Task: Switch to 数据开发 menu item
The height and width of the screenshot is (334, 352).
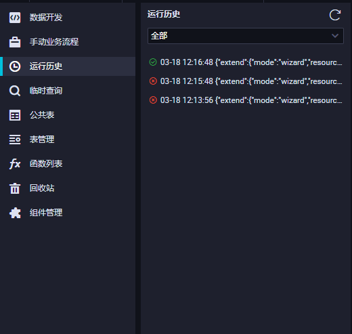Action: pos(68,18)
